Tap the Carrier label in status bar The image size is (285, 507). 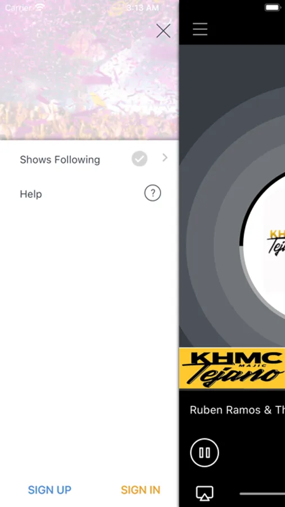[x=18, y=7]
